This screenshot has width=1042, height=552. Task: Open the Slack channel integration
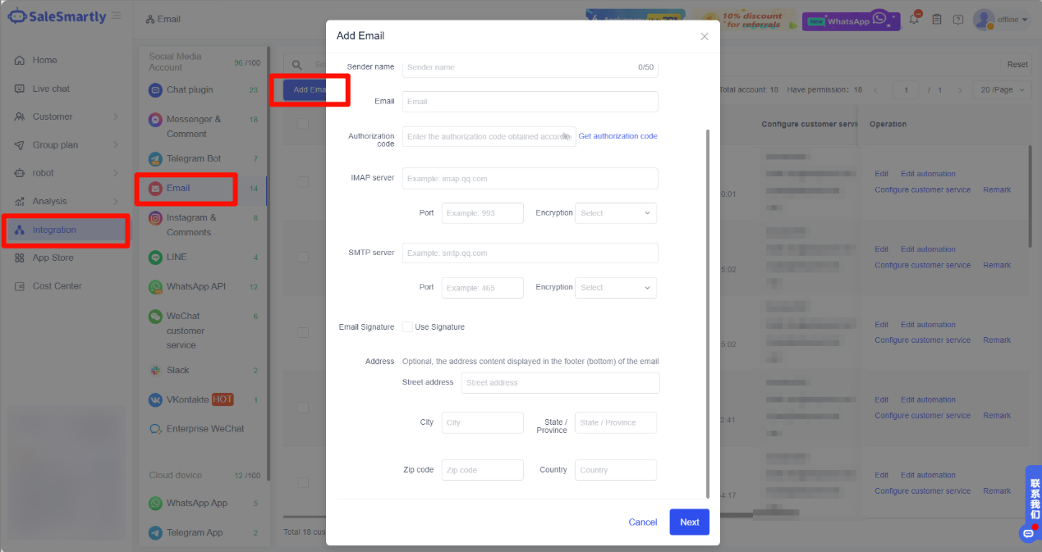(179, 370)
